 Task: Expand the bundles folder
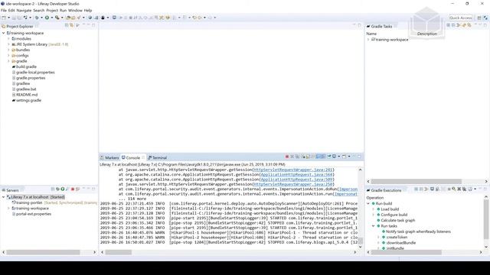tap(8, 50)
